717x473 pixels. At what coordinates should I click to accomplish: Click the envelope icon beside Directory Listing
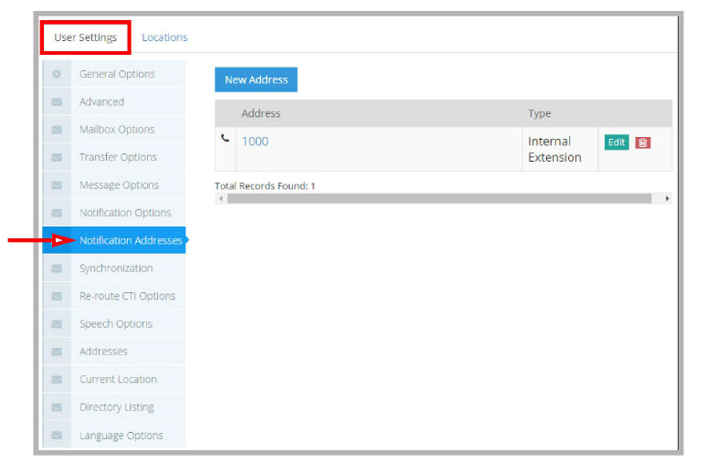[x=57, y=407]
